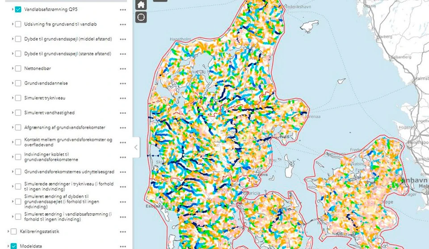
Task: Expand the Simuleret trykniveau node
Action: (13, 98)
